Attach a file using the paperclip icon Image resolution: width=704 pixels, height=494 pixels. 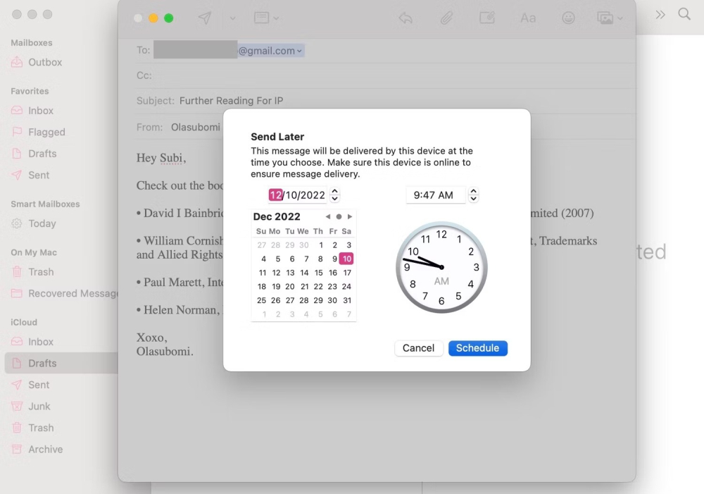click(447, 18)
